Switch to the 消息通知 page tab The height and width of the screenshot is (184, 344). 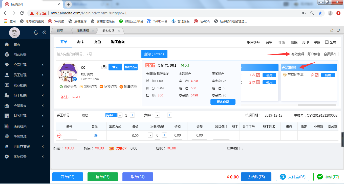coord(83,31)
